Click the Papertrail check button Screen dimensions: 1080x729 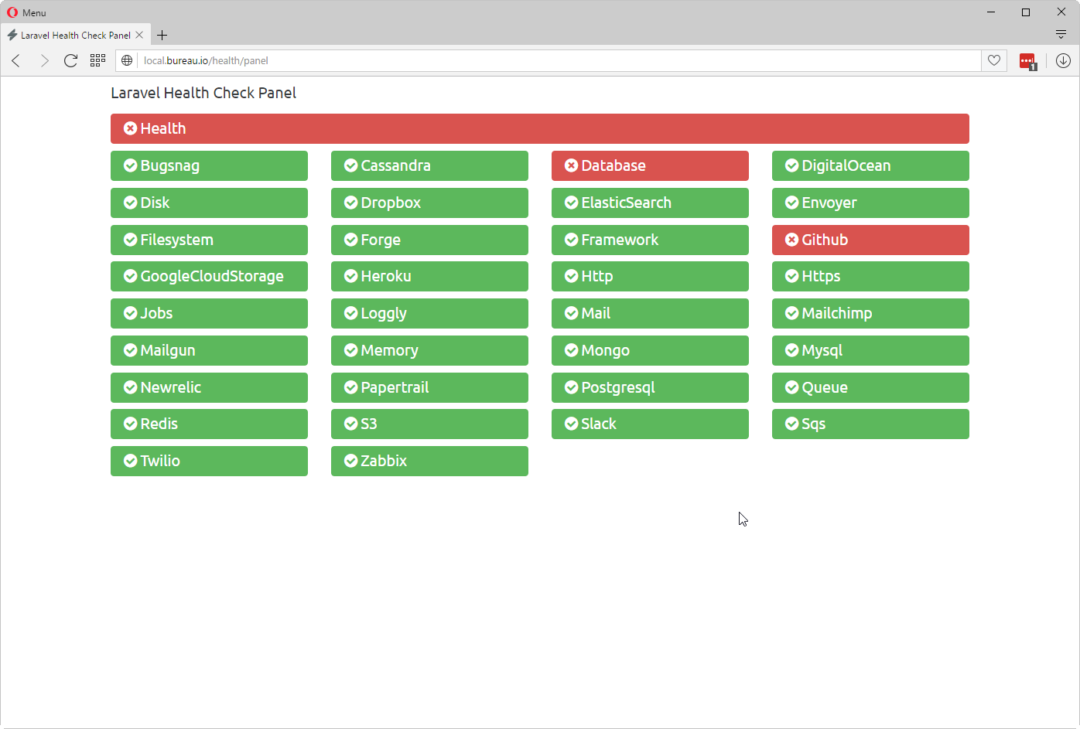pyautogui.click(x=429, y=387)
